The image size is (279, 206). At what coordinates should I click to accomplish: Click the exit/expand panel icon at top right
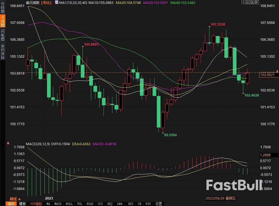[257, 2]
